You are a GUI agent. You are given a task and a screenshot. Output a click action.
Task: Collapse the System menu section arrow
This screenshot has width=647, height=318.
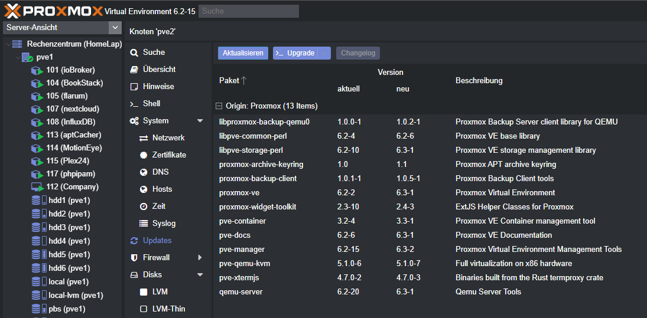tap(200, 121)
